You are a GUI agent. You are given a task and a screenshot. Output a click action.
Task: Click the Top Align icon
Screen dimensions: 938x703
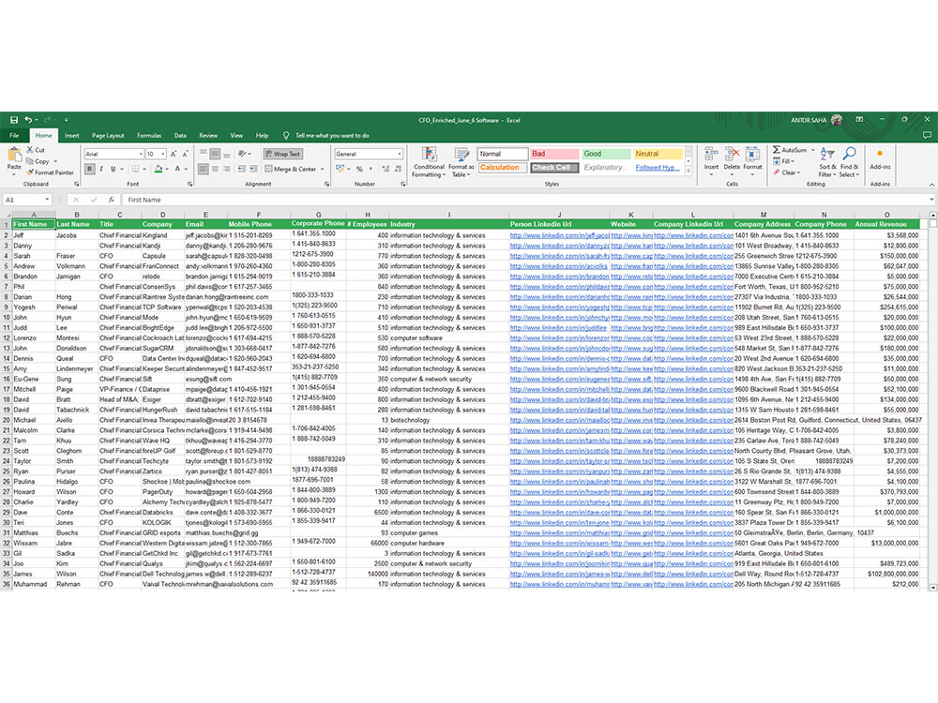click(x=204, y=154)
